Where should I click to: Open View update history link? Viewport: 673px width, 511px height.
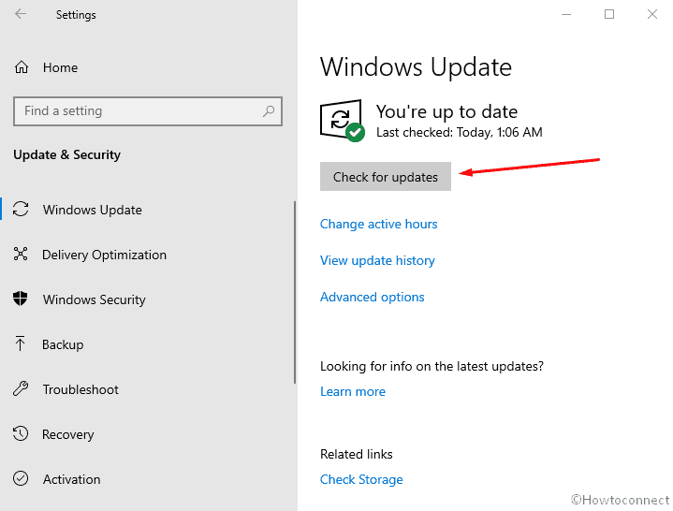pyautogui.click(x=378, y=260)
